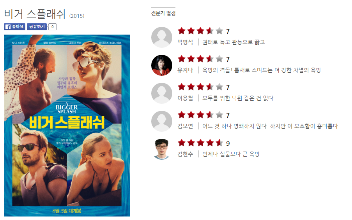Click the Facebook 공유하기 share button

pos(37,27)
